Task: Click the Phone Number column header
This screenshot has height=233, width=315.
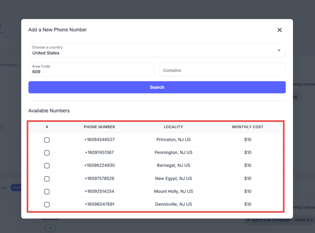Action: tap(99, 127)
